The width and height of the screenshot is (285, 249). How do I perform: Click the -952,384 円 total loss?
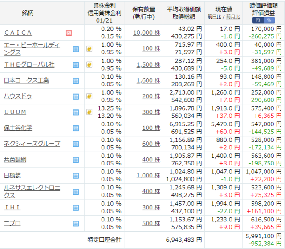[x=265, y=244]
